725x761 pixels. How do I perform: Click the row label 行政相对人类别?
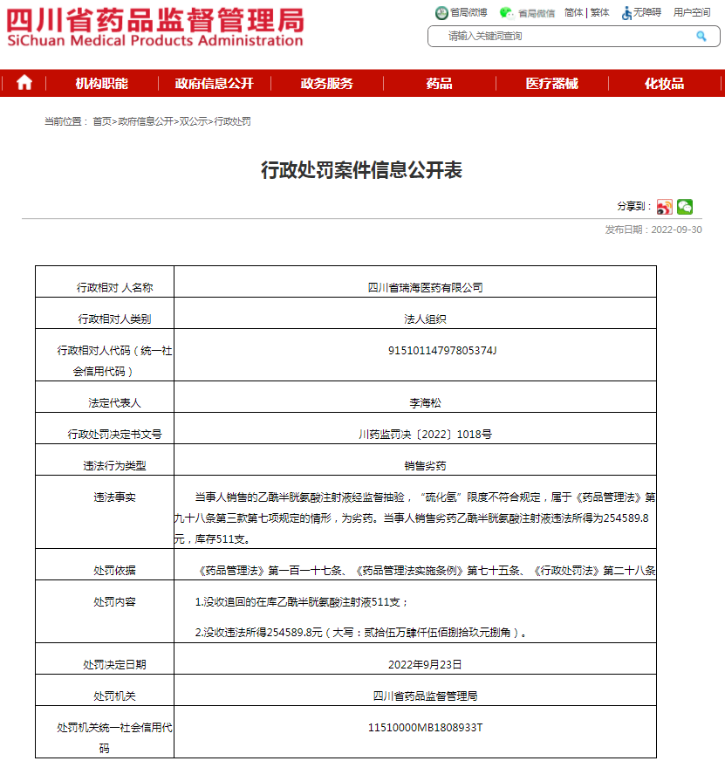pyautogui.click(x=114, y=319)
